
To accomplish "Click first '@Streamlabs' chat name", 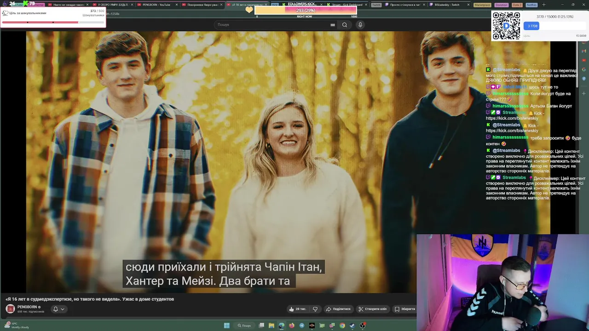I will 506,70.
